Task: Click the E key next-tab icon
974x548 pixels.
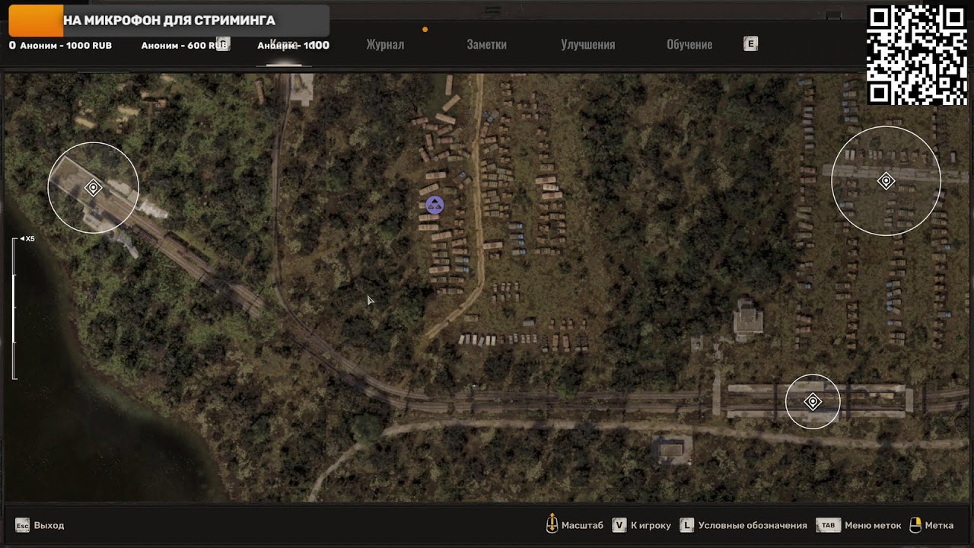Action: (x=750, y=44)
